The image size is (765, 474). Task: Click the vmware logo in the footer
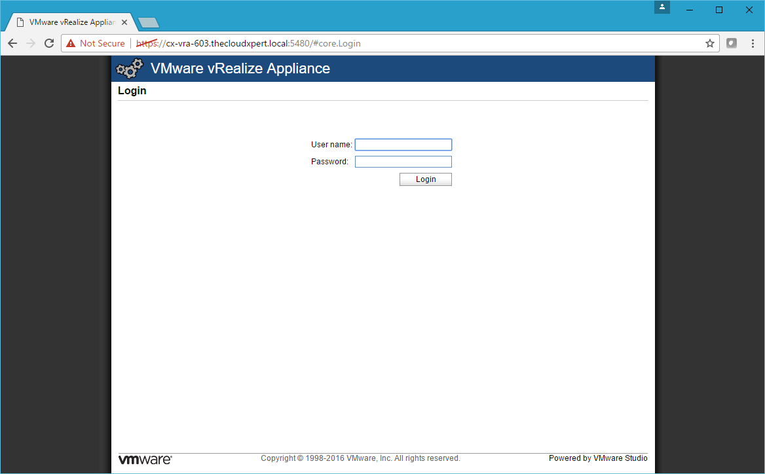click(x=145, y=459)
